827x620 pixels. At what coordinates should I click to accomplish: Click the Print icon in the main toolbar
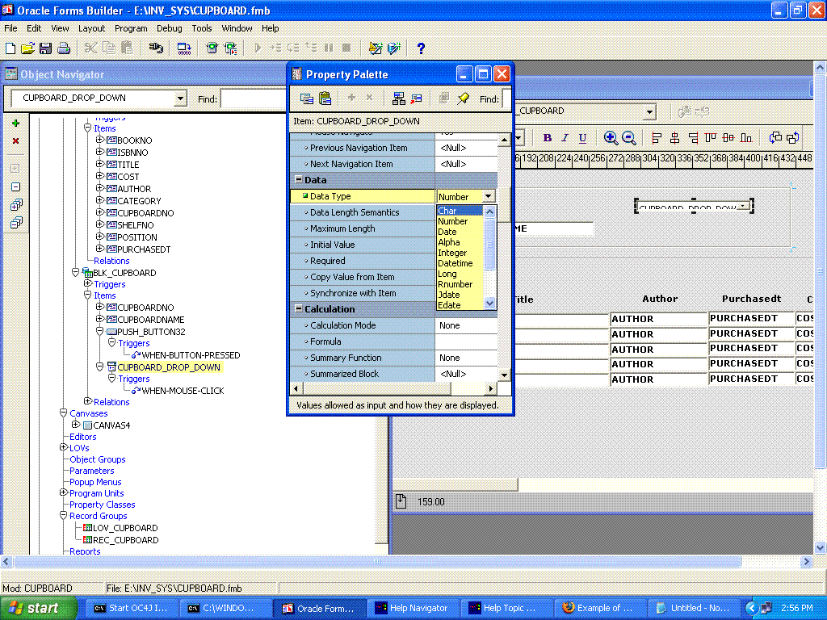coord(64,48)
